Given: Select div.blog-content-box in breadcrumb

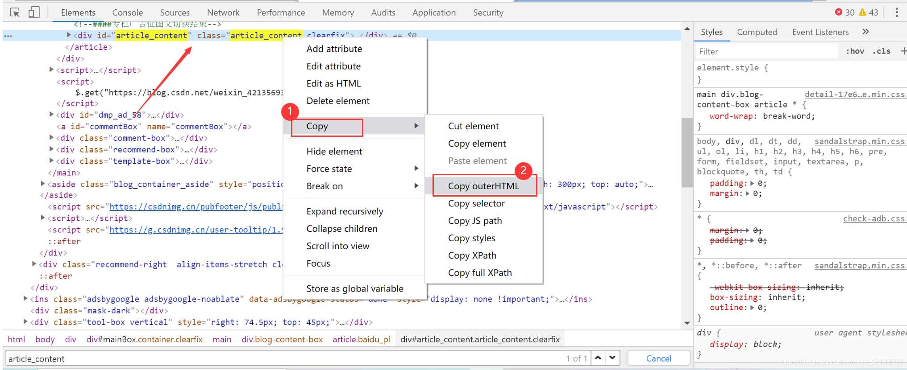Looking at the screenshot, I should (282, 339).
